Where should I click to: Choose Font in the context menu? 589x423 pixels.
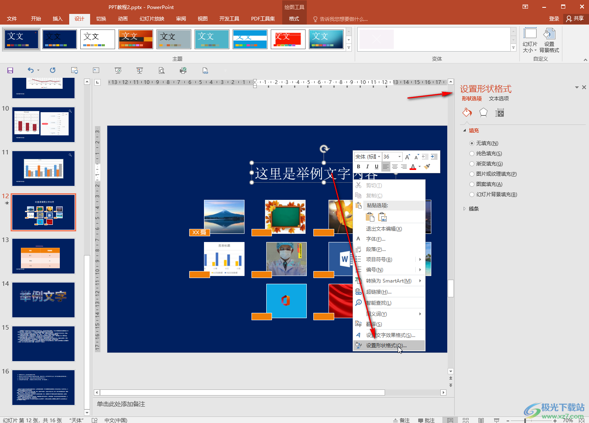tap(389, 239)
